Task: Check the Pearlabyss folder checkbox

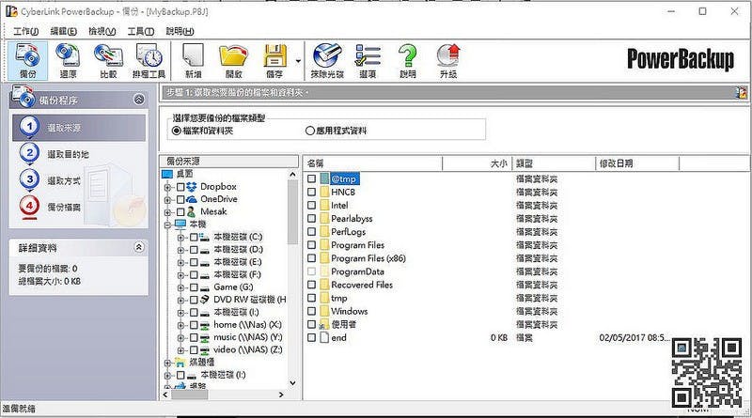Action: pyautogui.click(x=311, y=218)
